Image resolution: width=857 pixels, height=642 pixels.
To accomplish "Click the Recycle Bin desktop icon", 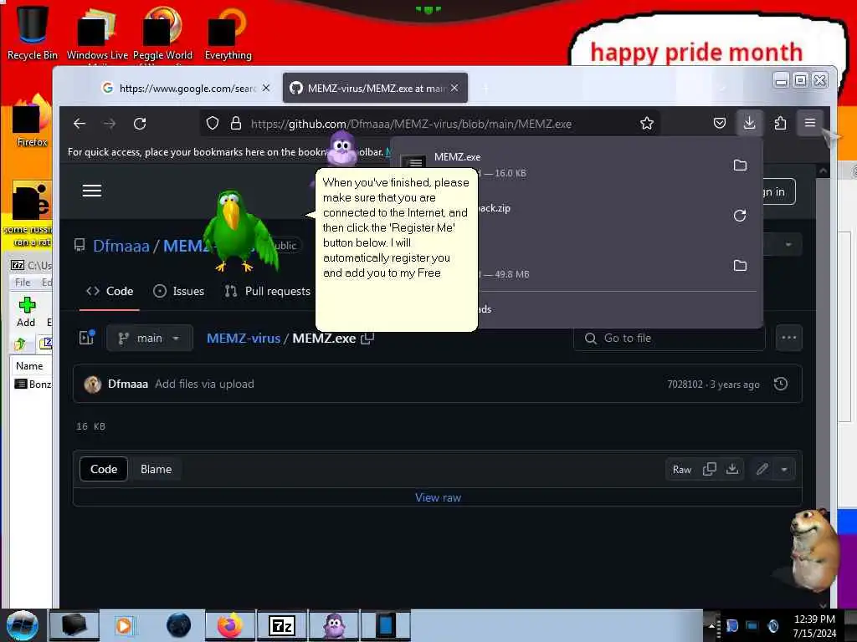I will click(x=33, y=33).
